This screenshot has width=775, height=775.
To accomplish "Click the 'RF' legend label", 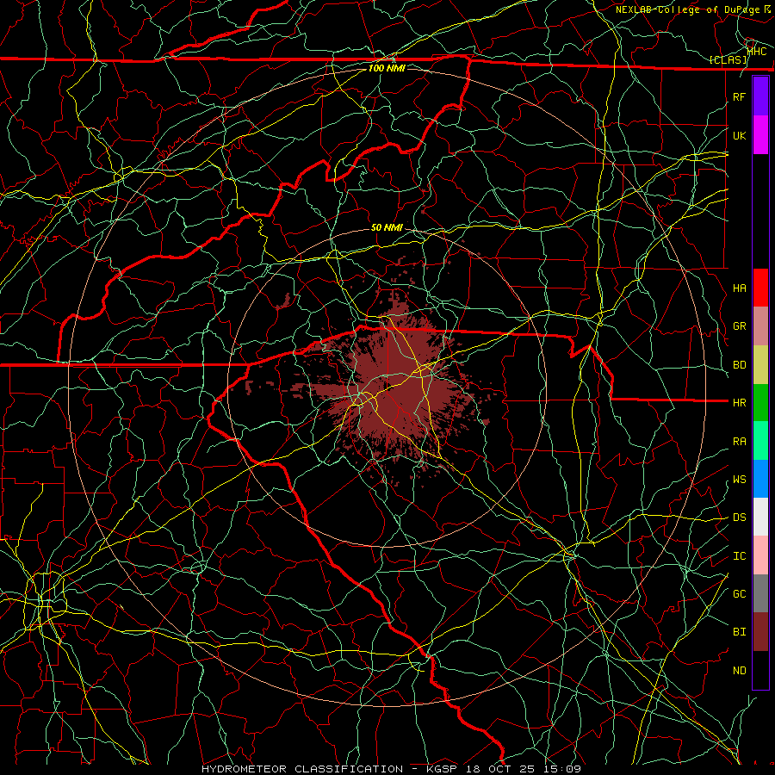I will click(x=739, y=96).
